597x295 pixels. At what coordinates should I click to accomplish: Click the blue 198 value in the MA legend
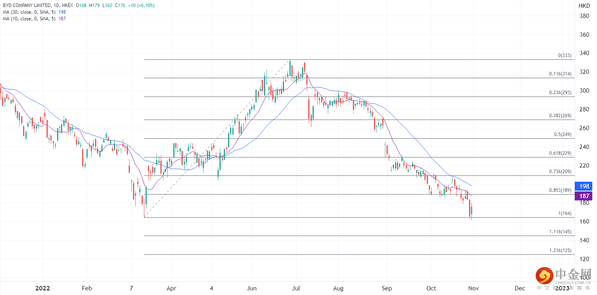62,12
